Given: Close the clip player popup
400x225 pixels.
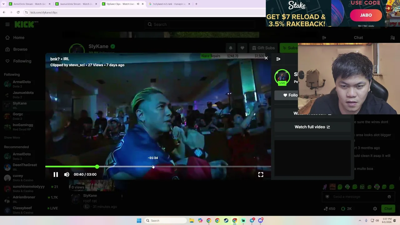Looking at the screenshot, I should point(266,58).
